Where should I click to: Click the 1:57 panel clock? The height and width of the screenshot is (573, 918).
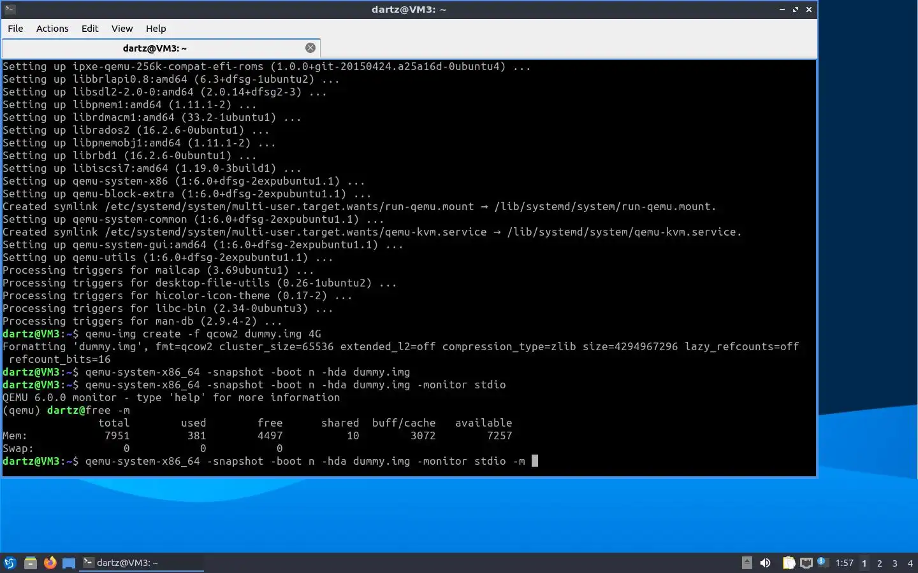click(844, 563)
